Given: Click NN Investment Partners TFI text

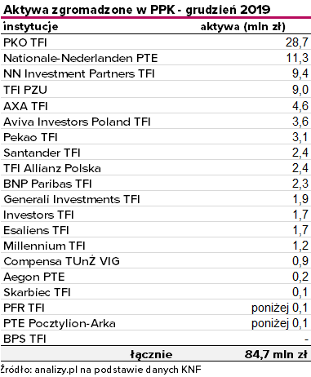Looking at the screenshot, I should point(79,73).
